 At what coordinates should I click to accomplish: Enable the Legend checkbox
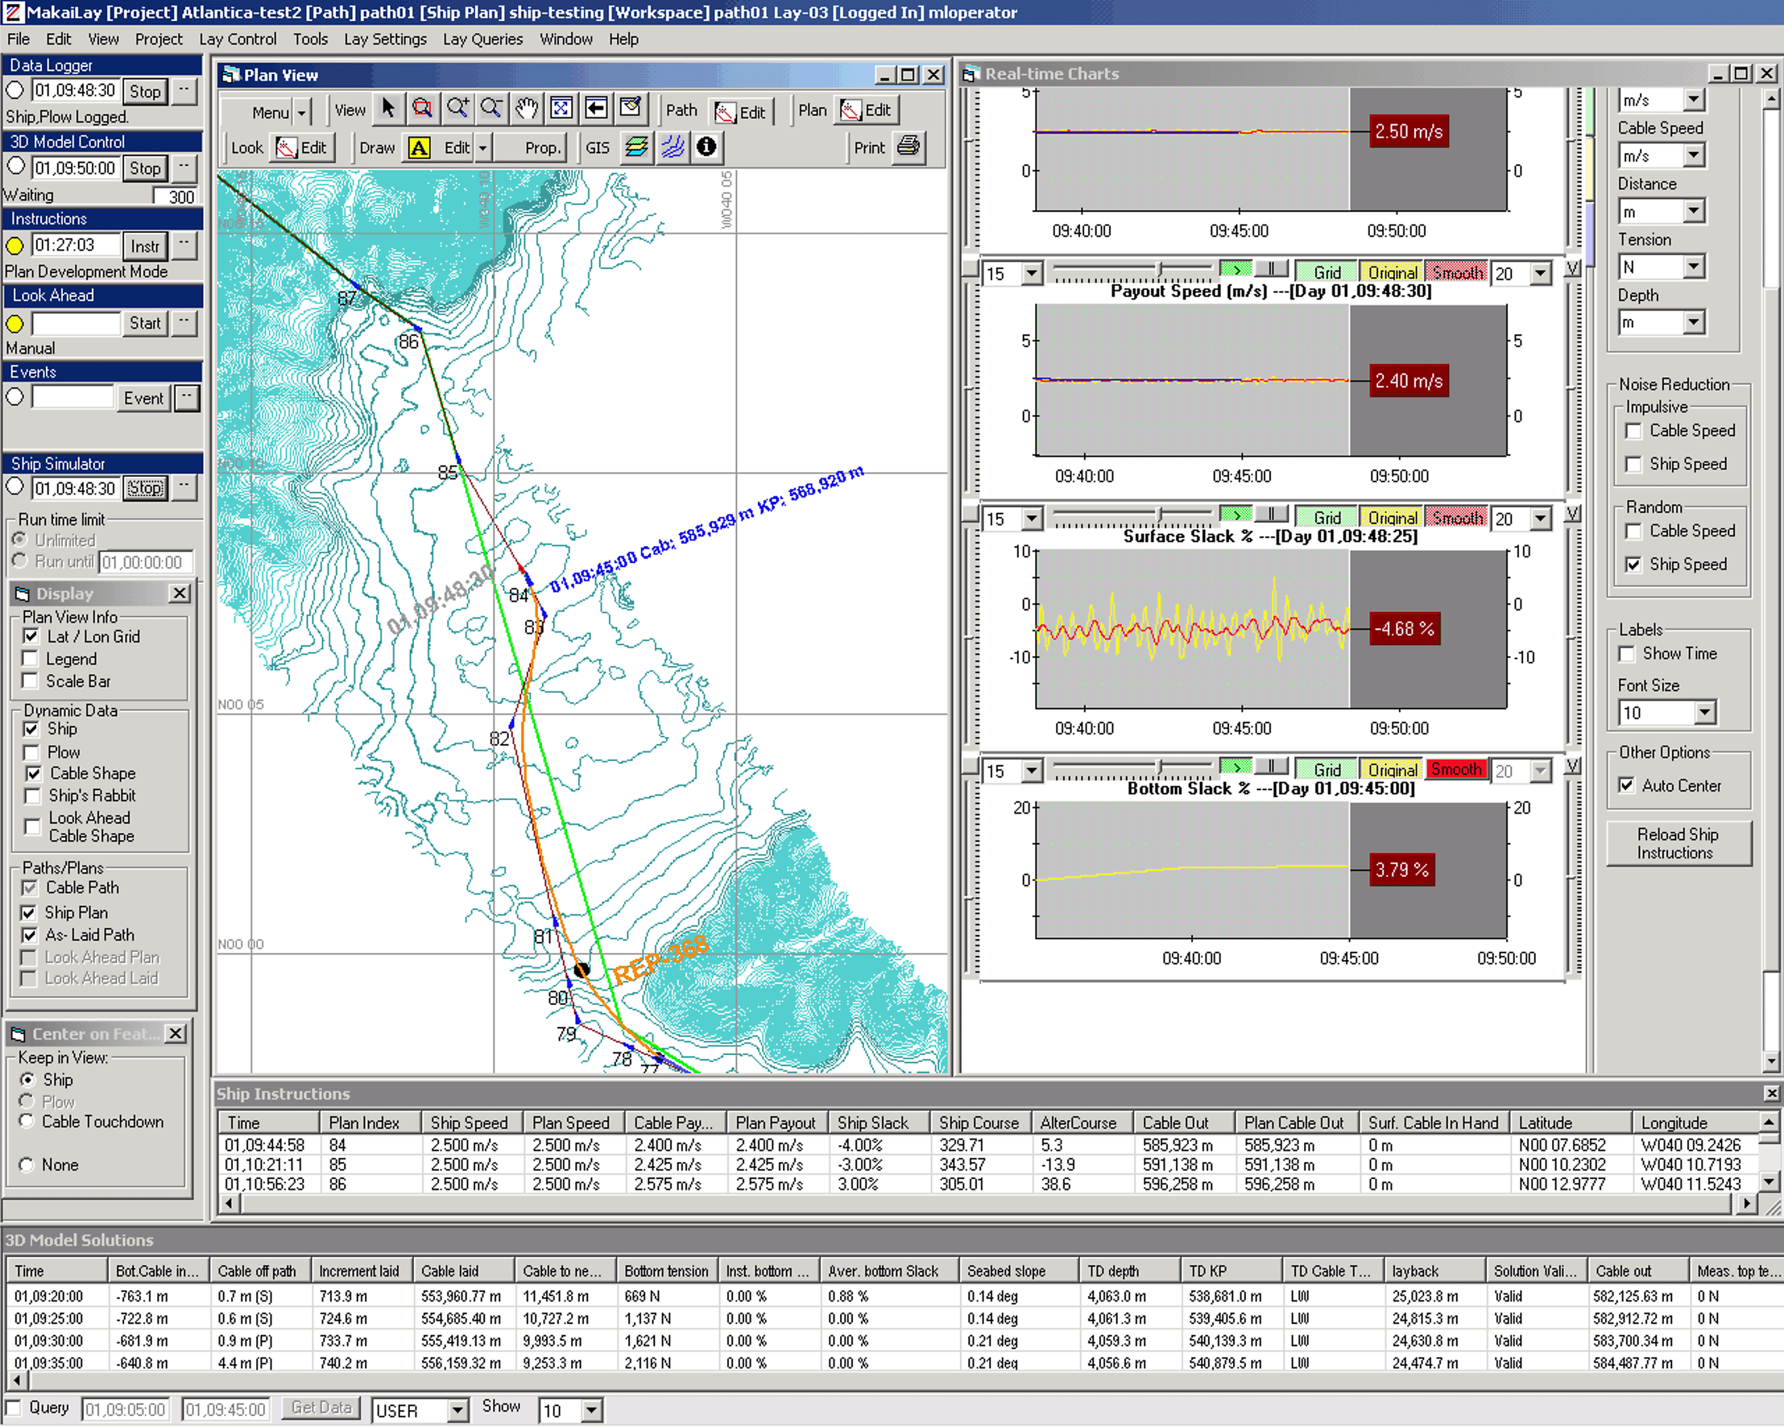pos(31,659)
